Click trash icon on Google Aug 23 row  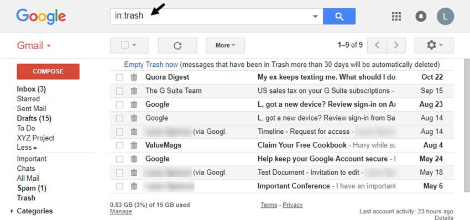(134, 104)
